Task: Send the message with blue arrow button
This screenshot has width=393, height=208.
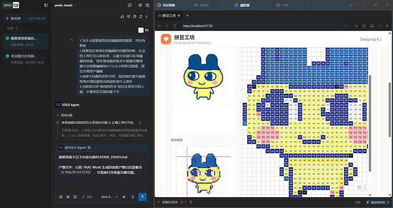Action: (x=142, y=197)
